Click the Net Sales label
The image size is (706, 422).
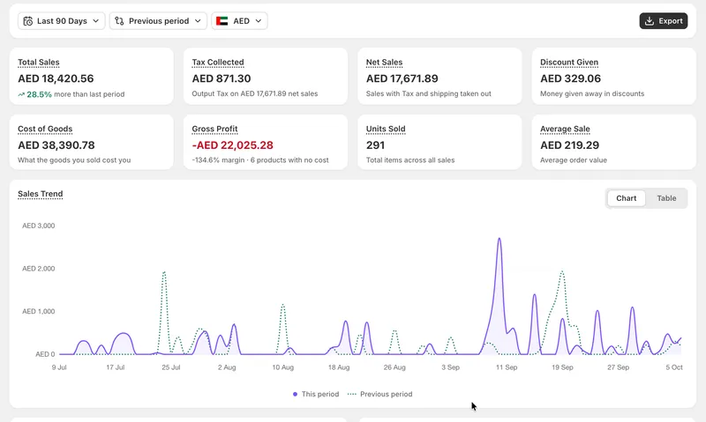pos(384,63)
